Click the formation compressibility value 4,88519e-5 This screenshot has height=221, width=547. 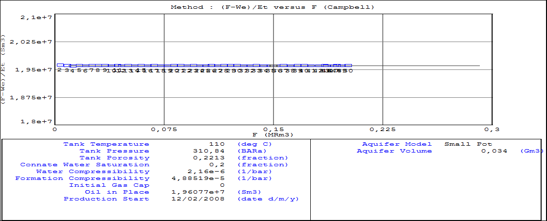[x=199, y=178]
